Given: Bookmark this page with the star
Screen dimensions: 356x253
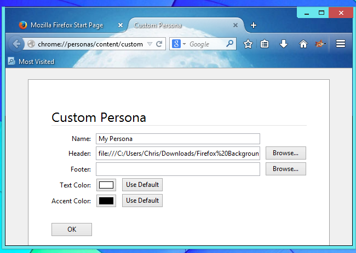Looking at the screenshot, I should click(248, 44).
